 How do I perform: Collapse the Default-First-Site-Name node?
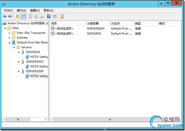pos(10,43)
